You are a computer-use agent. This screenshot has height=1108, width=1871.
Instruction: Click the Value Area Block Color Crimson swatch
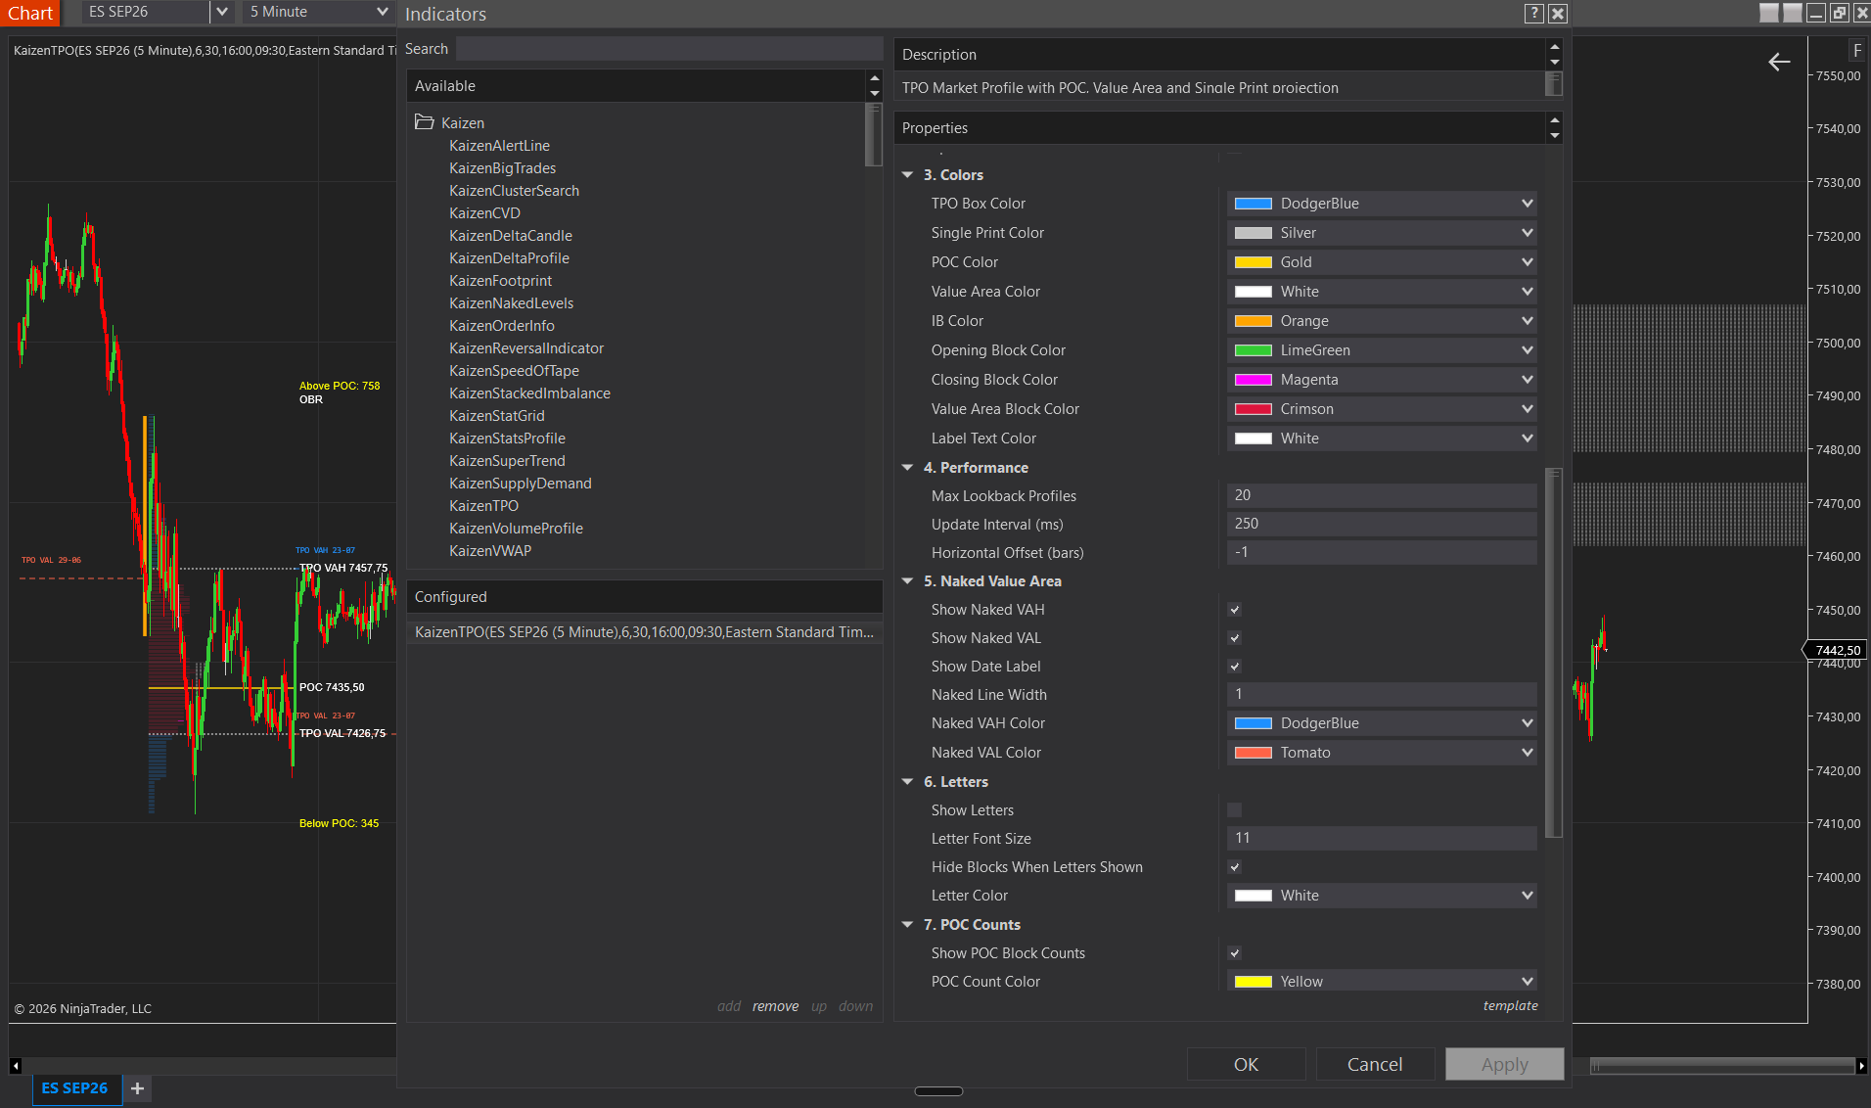[x=1254, y=409]
